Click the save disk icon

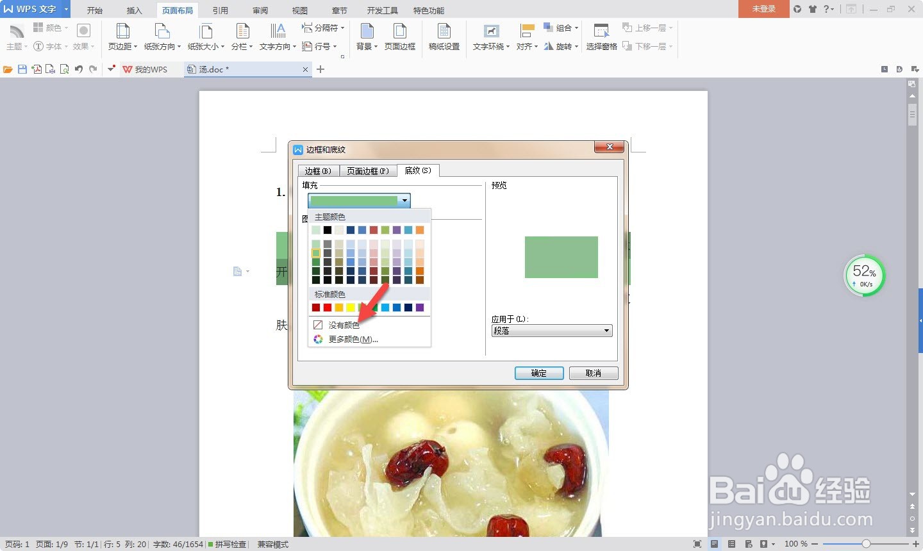click(22, 69)
